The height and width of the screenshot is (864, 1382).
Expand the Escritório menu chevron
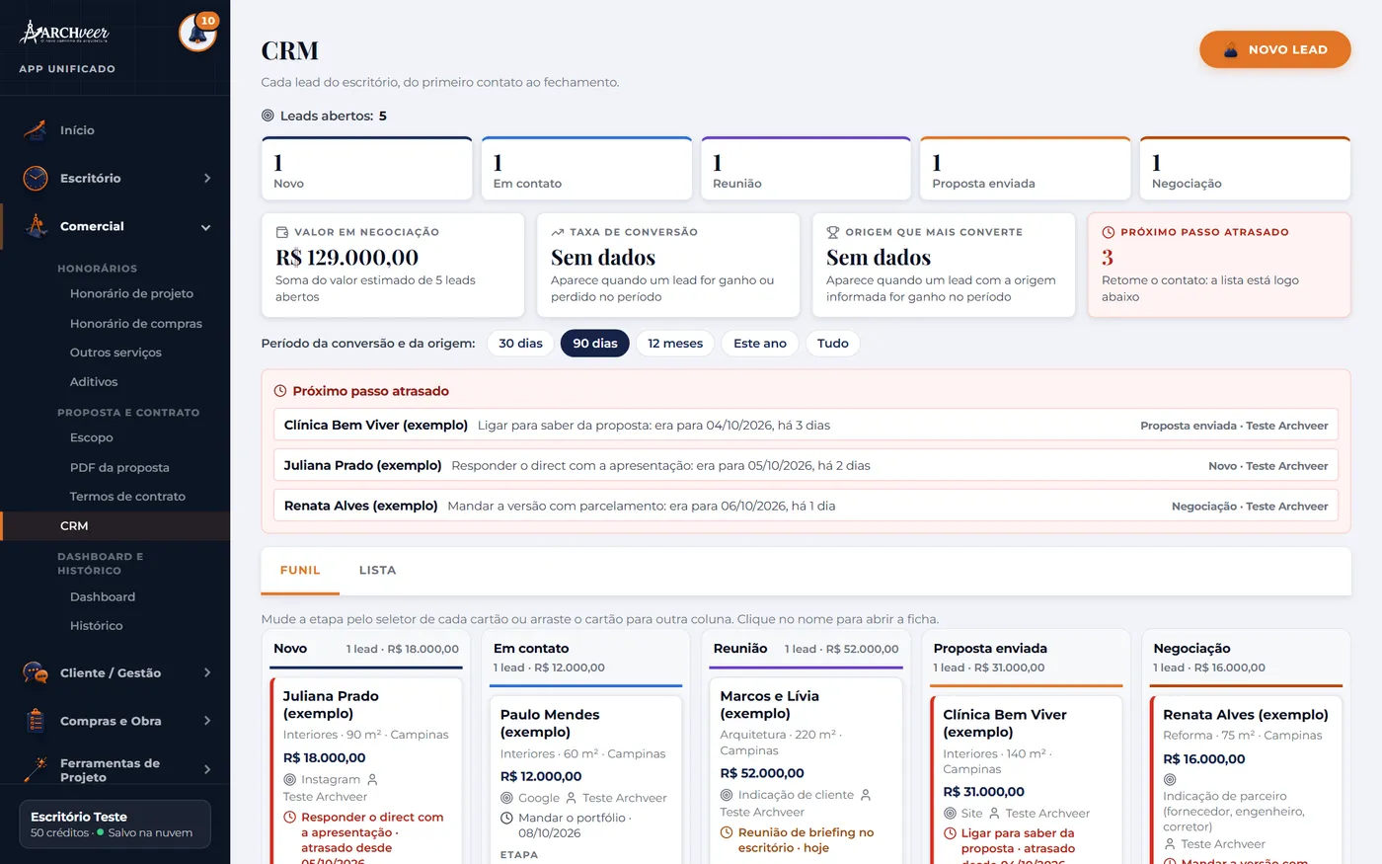click(207, 179)
